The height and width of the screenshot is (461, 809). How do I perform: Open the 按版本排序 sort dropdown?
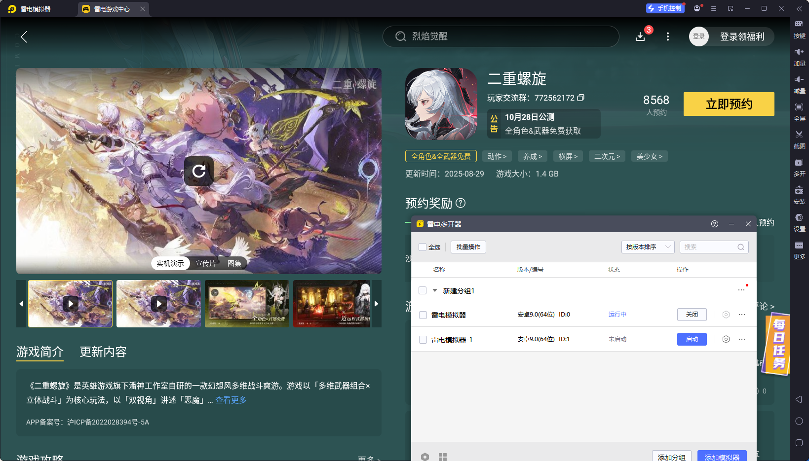pyautogui.click(x=648, y=247)
